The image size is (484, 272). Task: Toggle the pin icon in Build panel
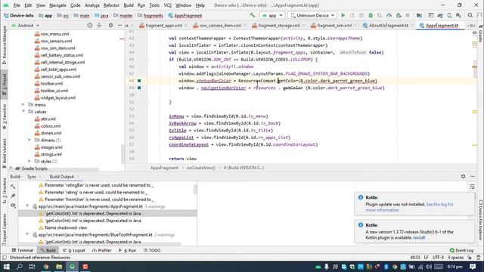(x=13, y=196)
